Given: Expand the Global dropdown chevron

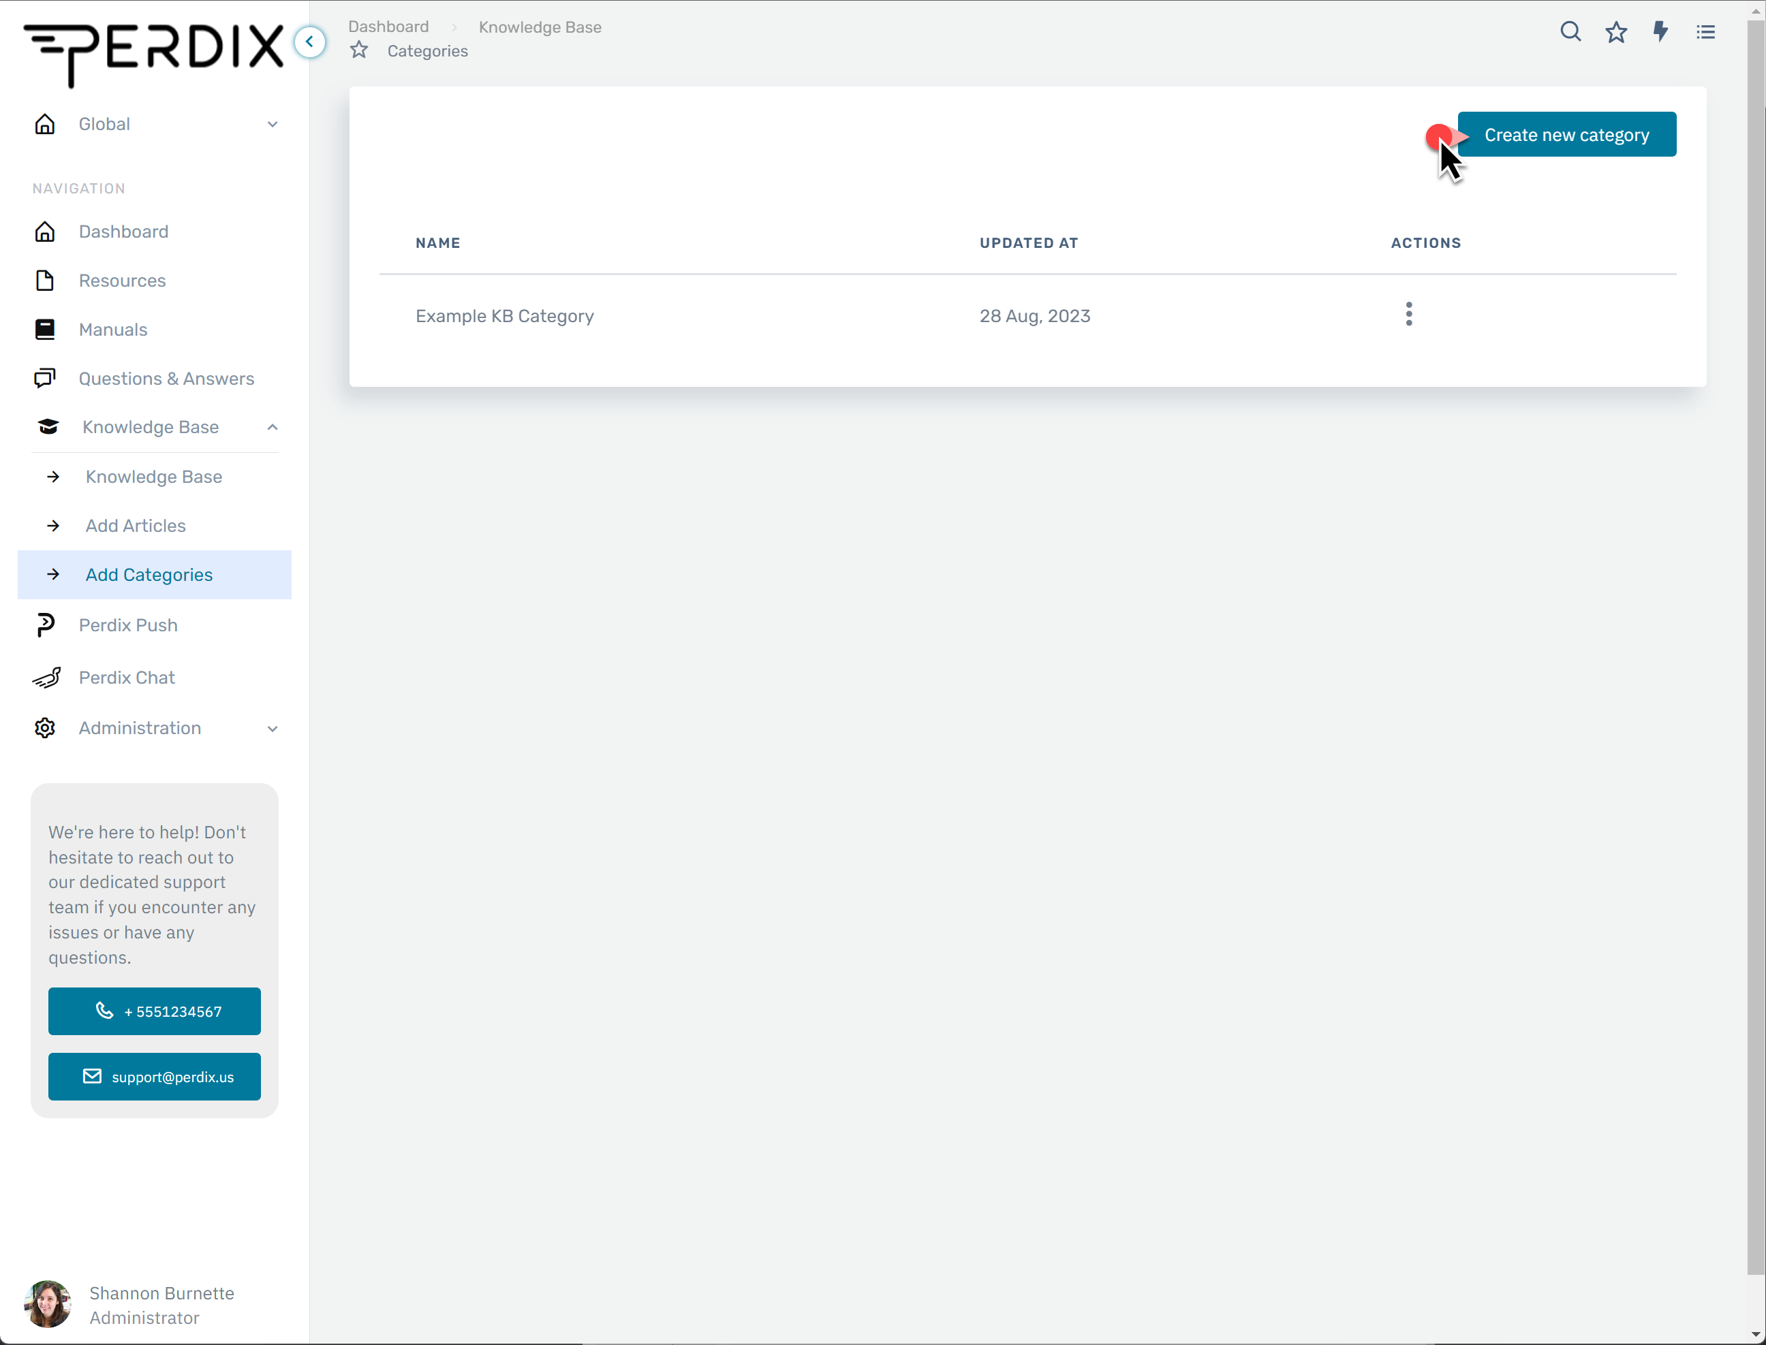Looking at the screenshot, I should (273, 124).
